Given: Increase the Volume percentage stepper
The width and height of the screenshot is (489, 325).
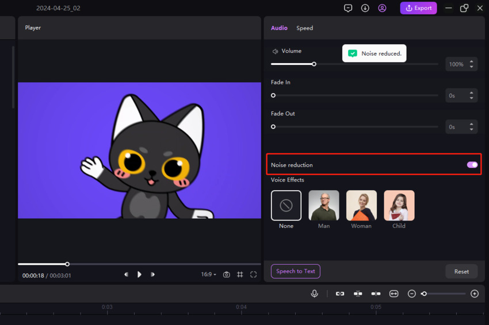Looking at the screenshot, I should 472,61.
